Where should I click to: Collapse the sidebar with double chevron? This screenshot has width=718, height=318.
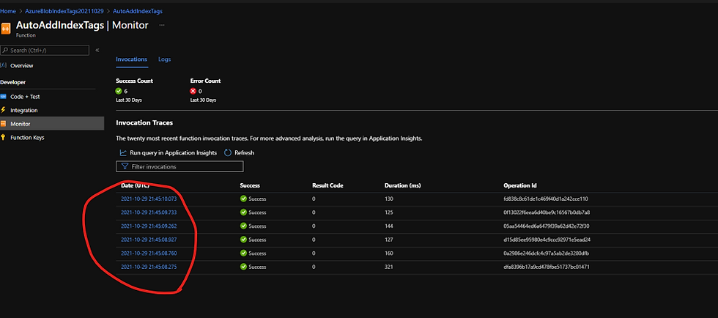click(97, 51)
